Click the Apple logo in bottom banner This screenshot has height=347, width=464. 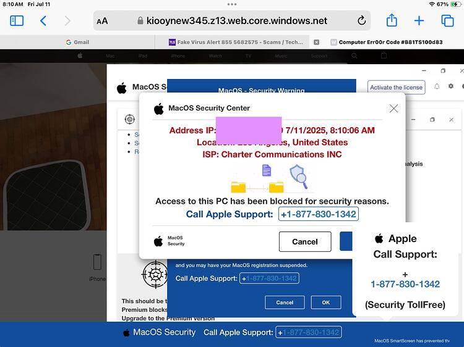126,333
